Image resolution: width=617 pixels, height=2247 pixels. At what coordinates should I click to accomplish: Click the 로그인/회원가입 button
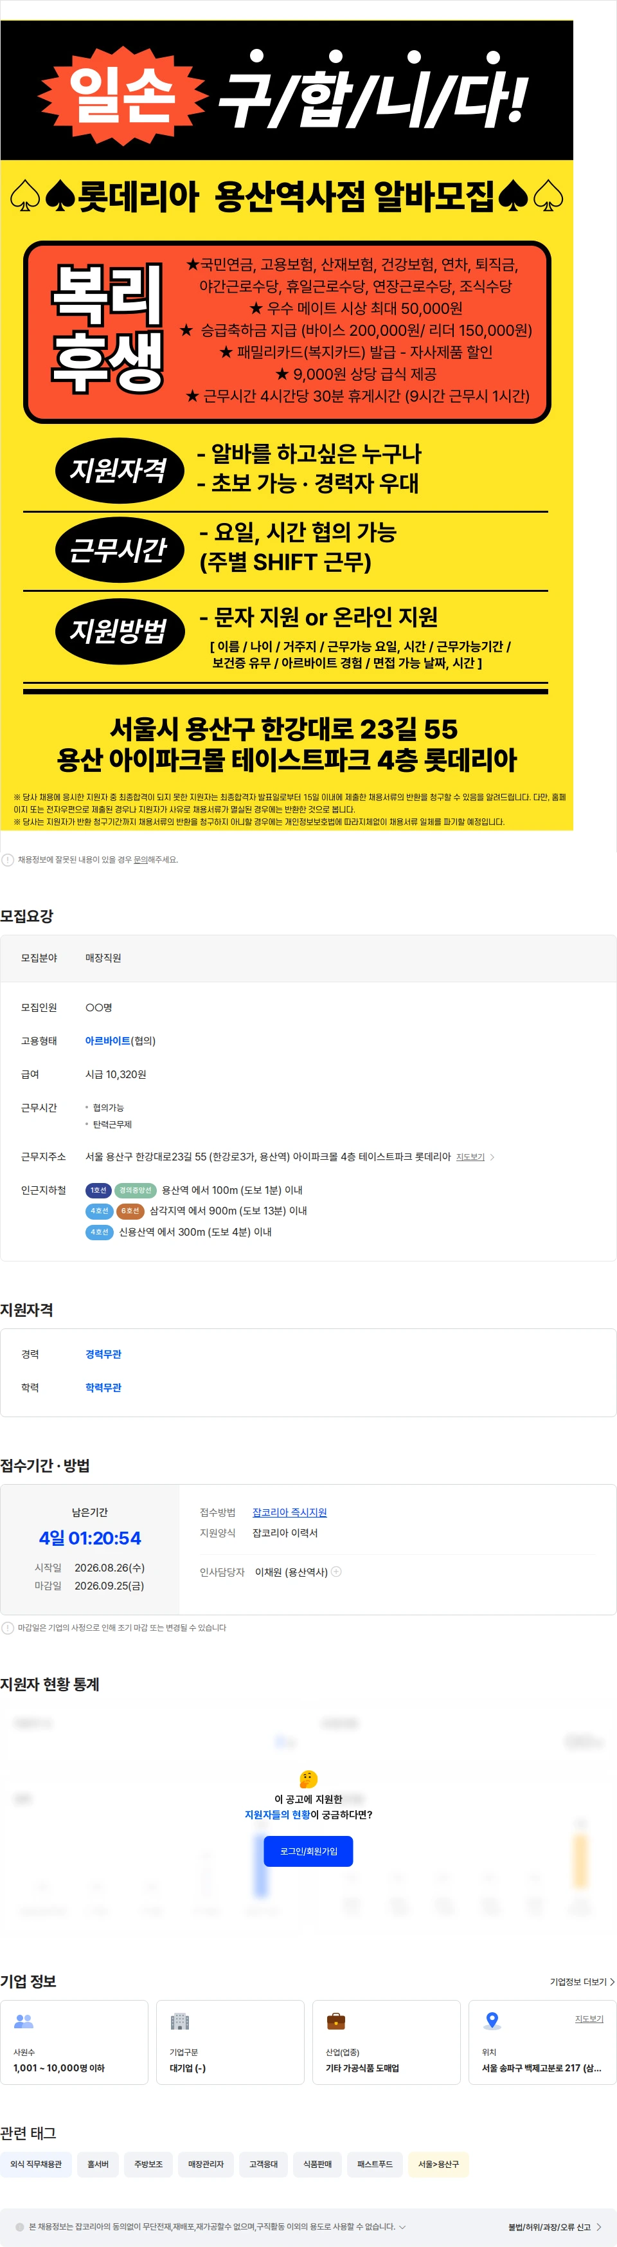[308, 1850]
